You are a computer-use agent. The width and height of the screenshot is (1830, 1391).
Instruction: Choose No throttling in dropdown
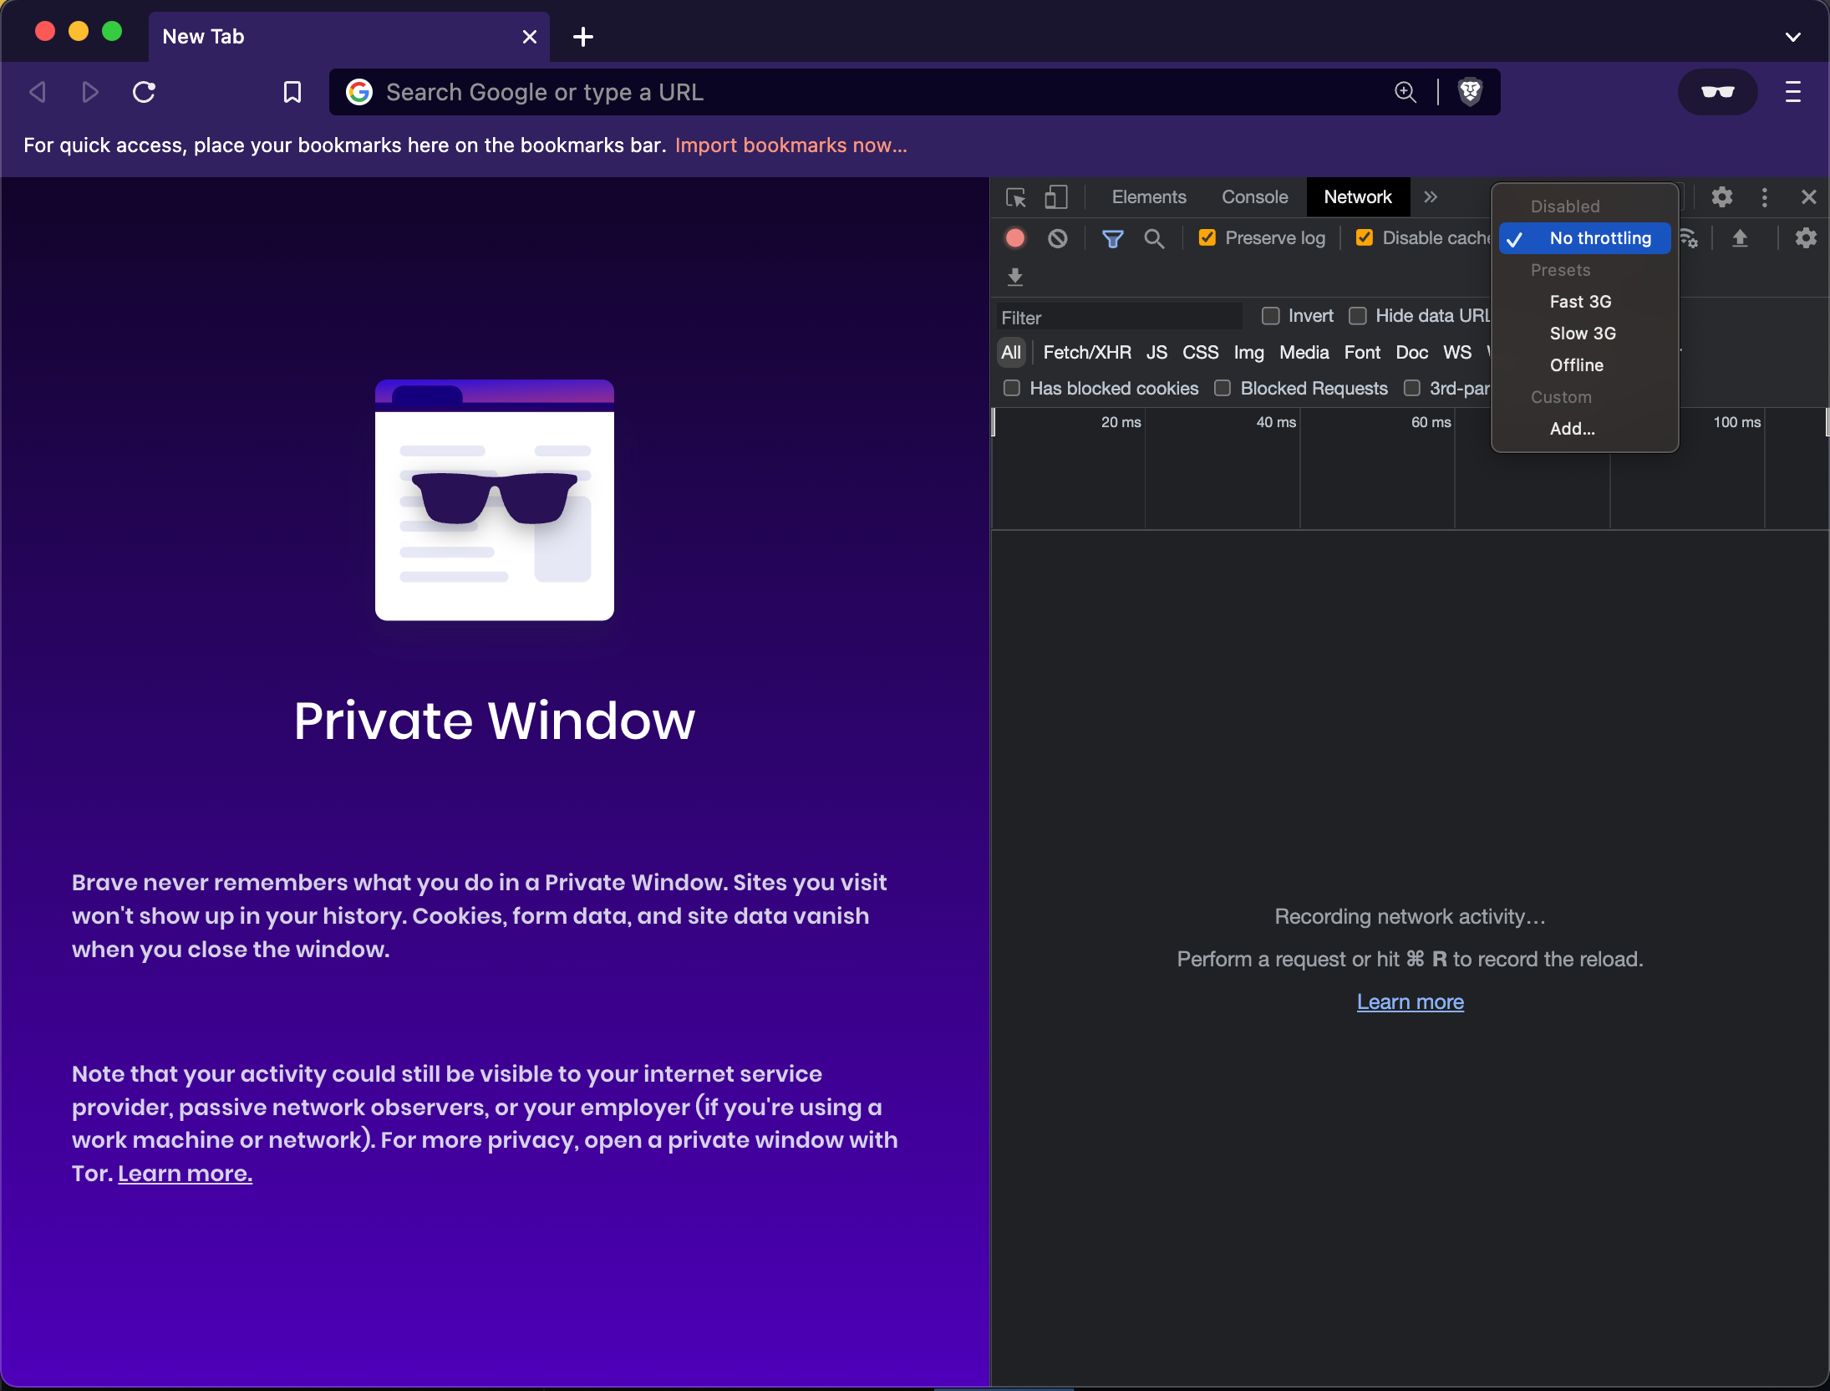[x=1584, y=238]
